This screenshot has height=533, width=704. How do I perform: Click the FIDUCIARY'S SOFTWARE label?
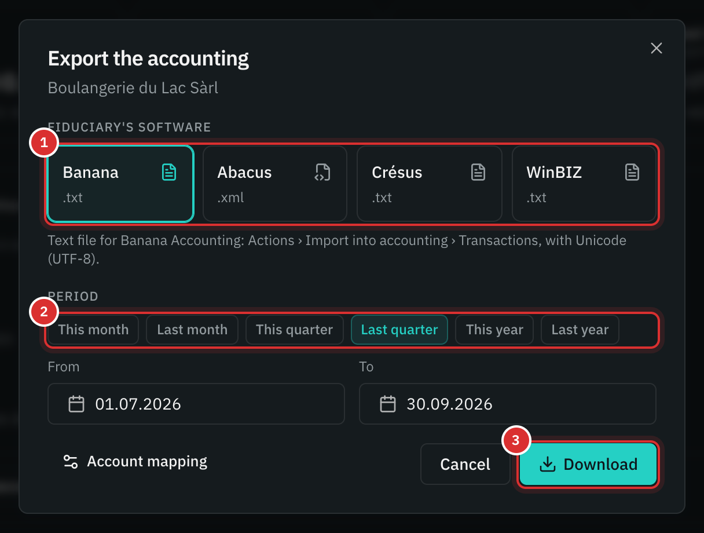[x=129, y=127]
